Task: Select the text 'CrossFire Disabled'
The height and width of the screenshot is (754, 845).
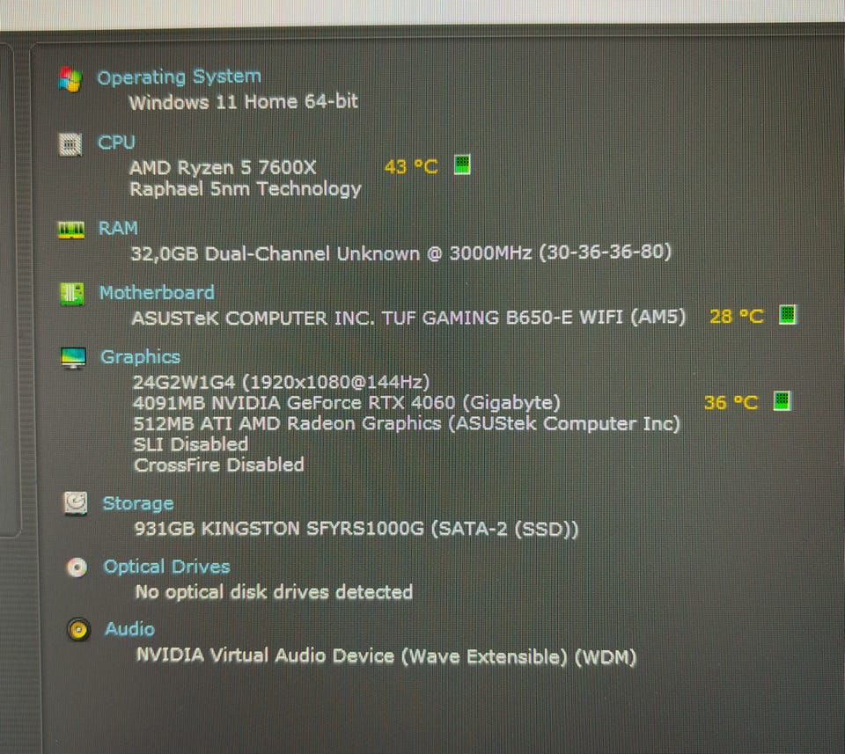Action: pyautogui.click(x=219, y=465)
